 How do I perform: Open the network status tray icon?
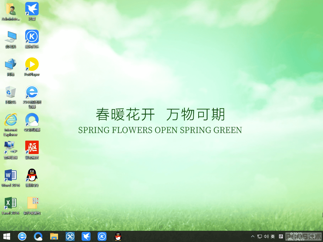(260, 236)
